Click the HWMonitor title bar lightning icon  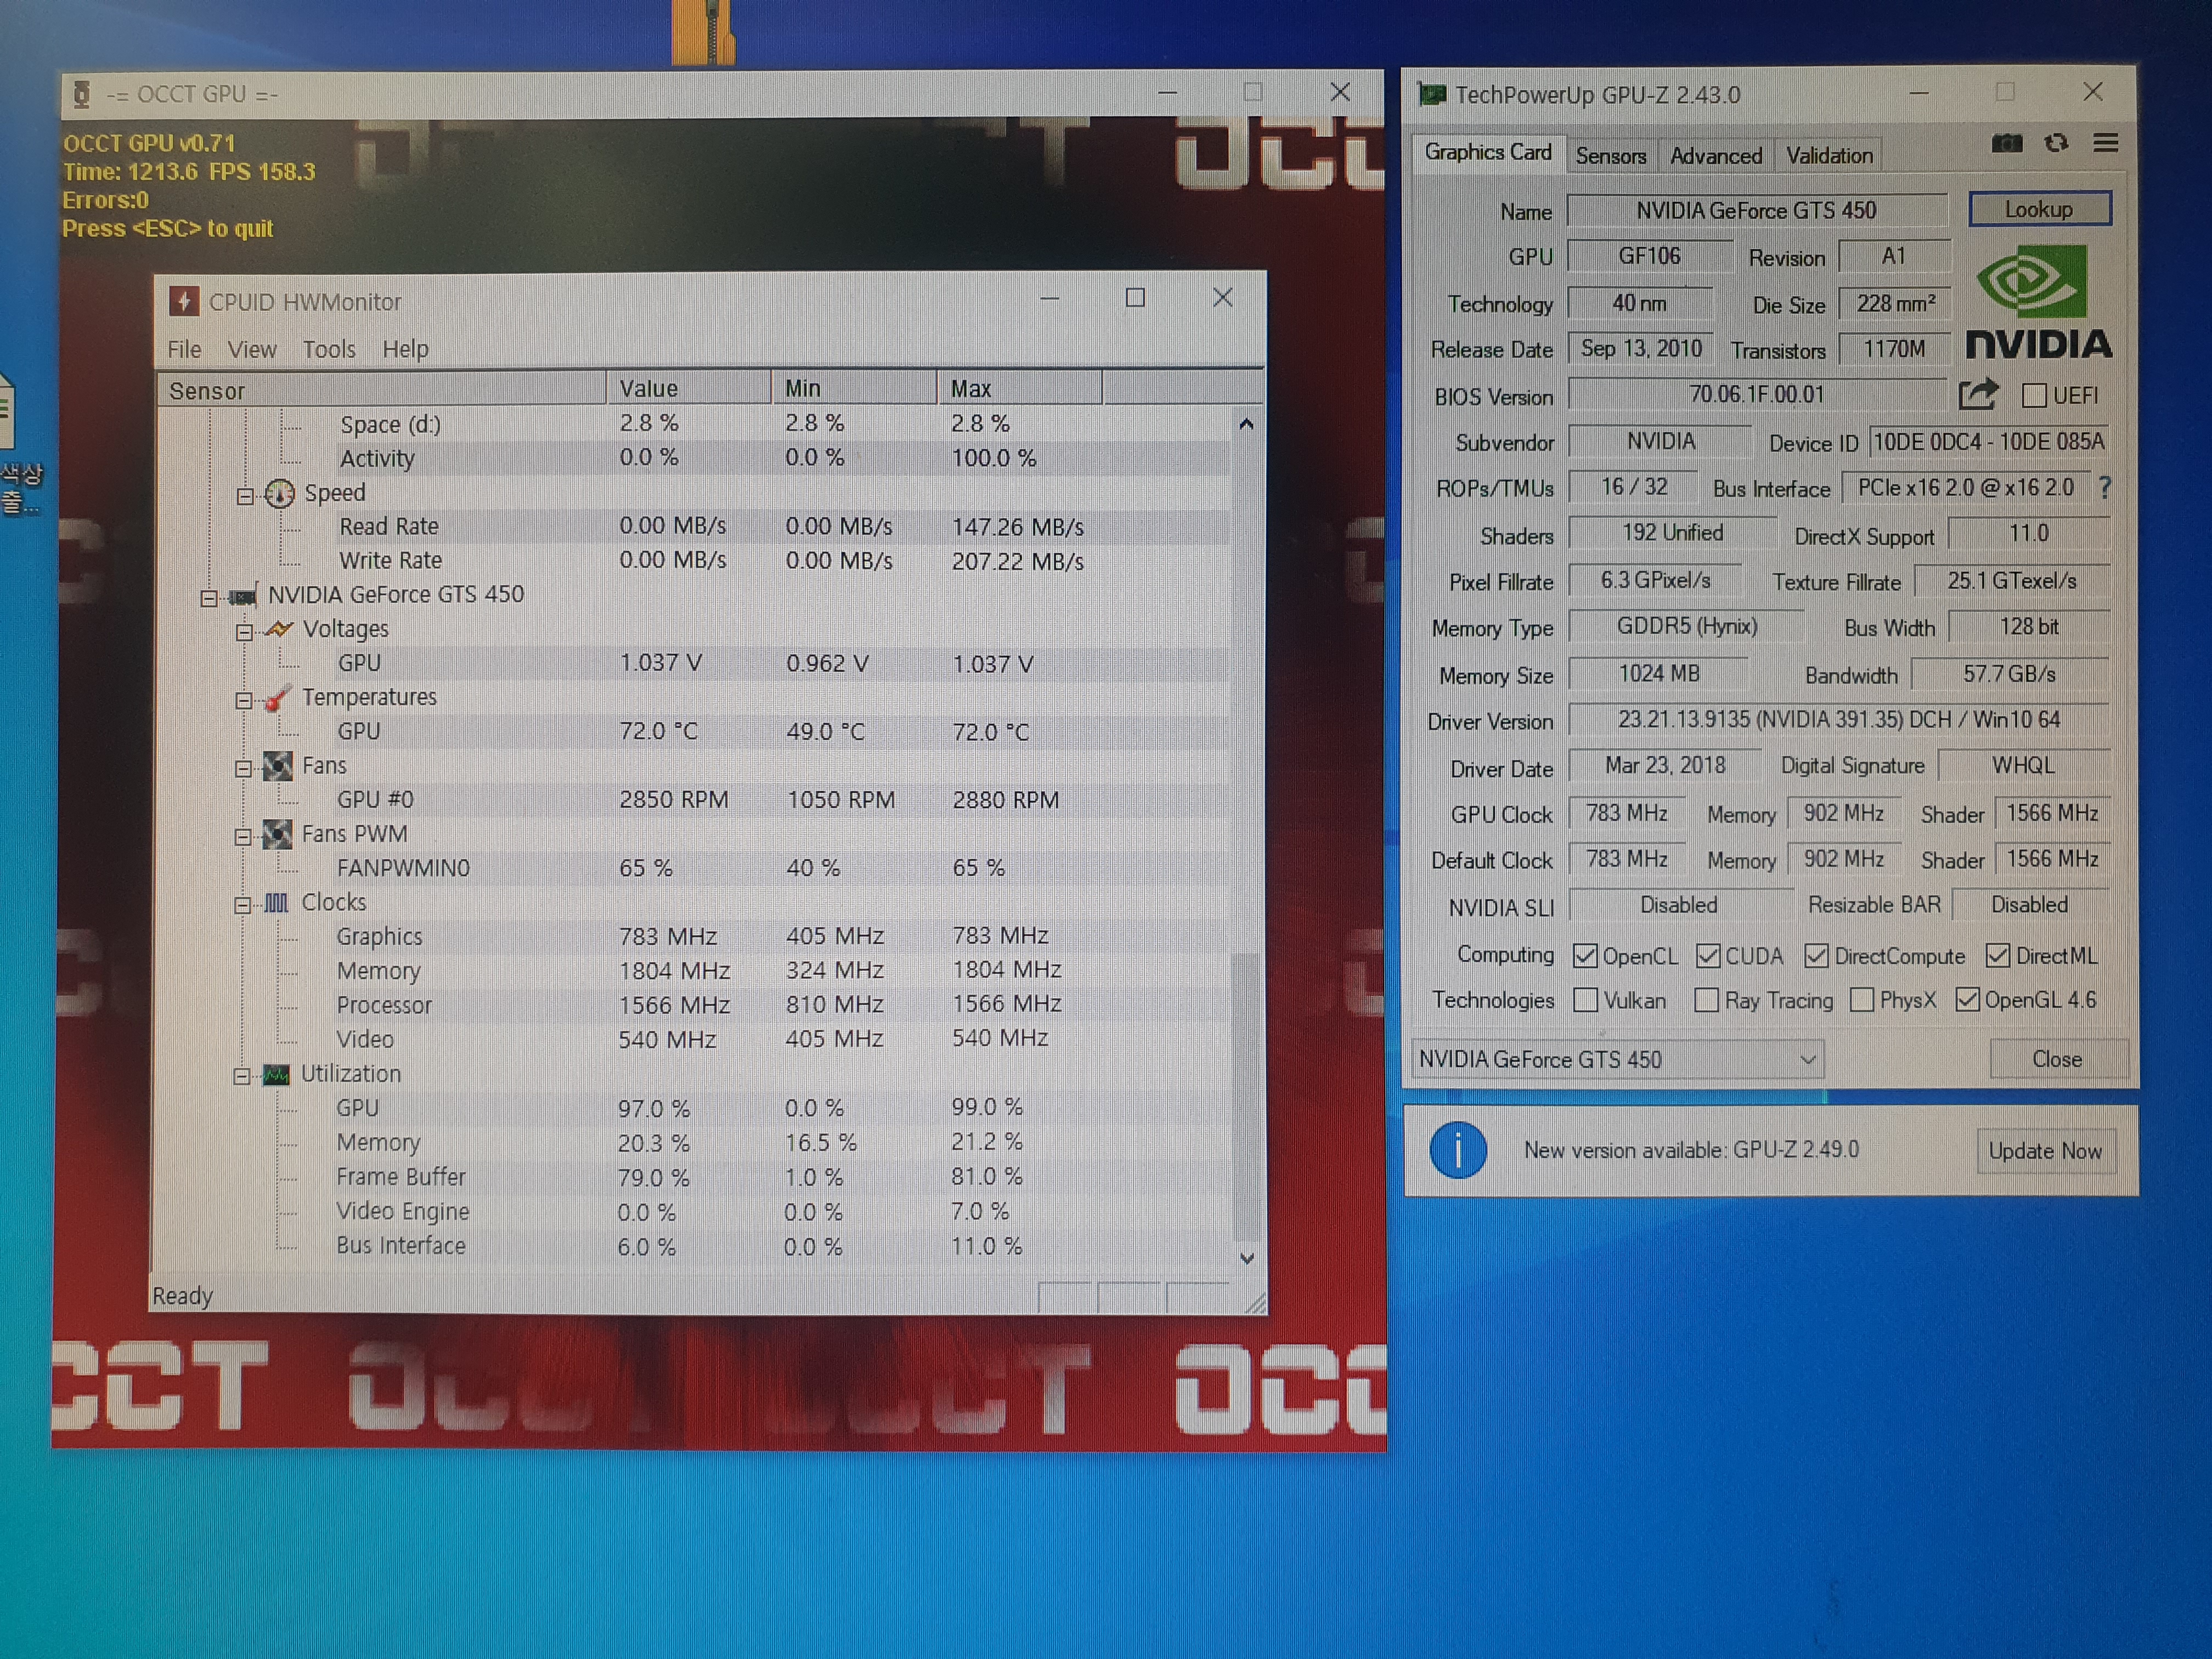[x=183, y=301]
